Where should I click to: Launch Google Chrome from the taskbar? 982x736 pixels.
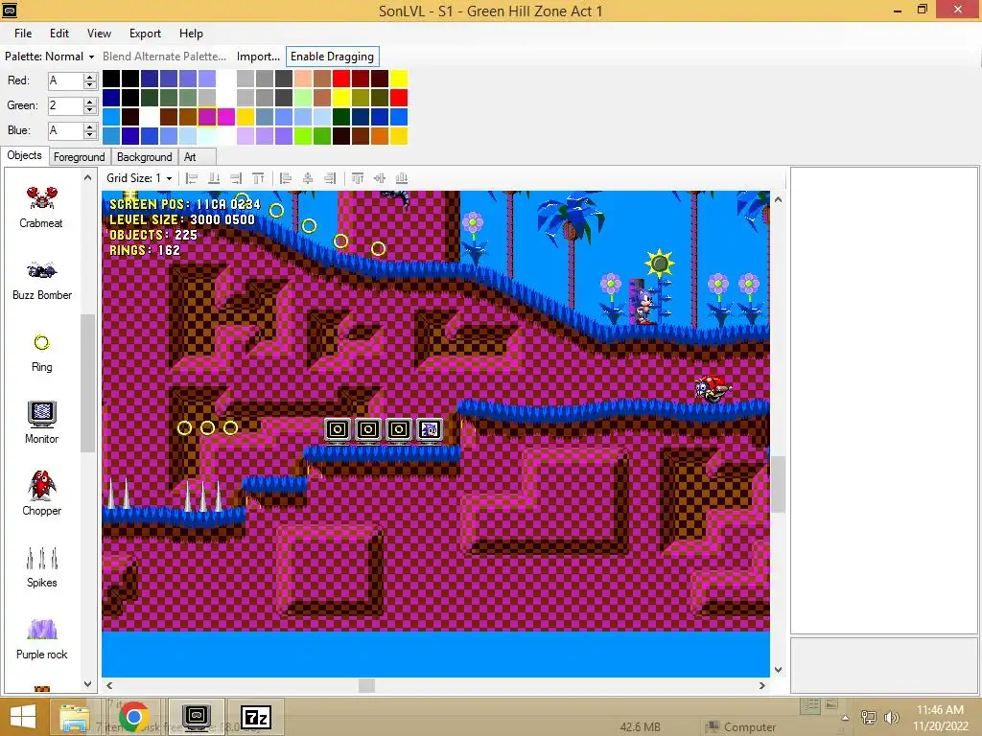click(133, 717)
